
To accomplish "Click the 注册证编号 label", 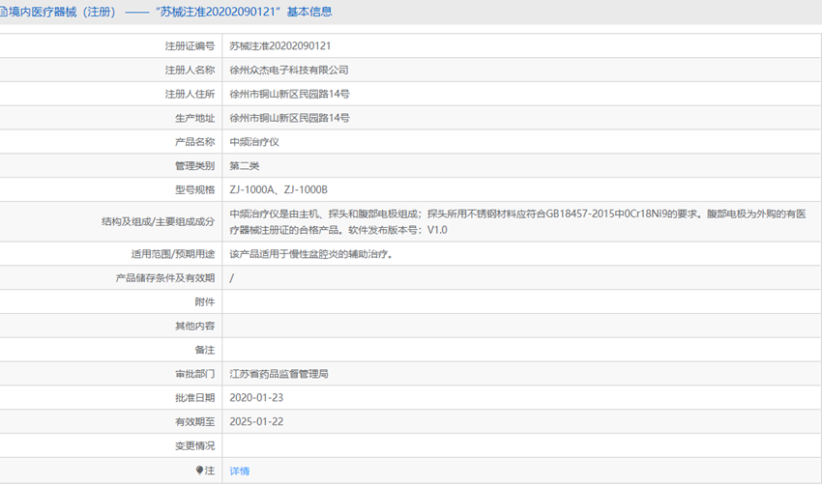I will click(x=190, y=46).
